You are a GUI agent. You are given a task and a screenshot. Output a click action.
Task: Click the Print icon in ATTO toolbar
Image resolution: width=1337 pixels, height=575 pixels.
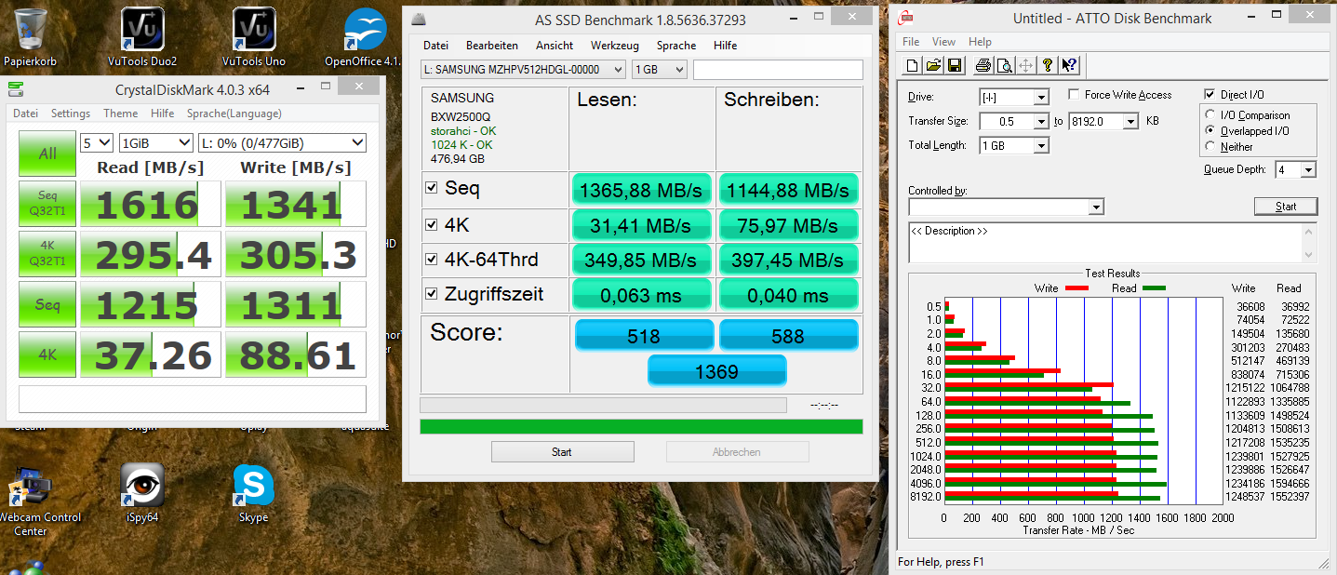coord(983,65)
